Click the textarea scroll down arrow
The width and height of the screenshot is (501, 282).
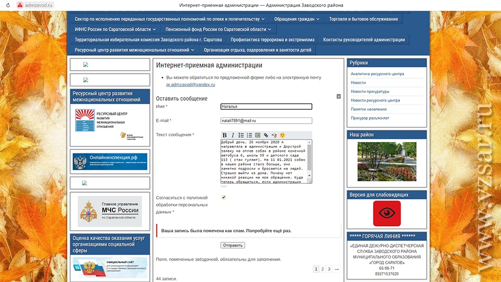coord(309,176)
